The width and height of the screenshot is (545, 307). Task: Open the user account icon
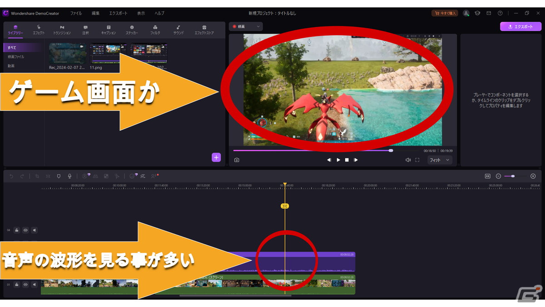click(466, 13)
